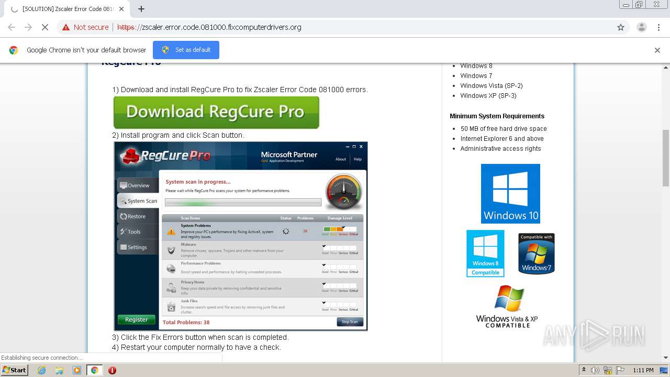
Task: Click the page scrollbar down arrow
Action: click(666, 358)
